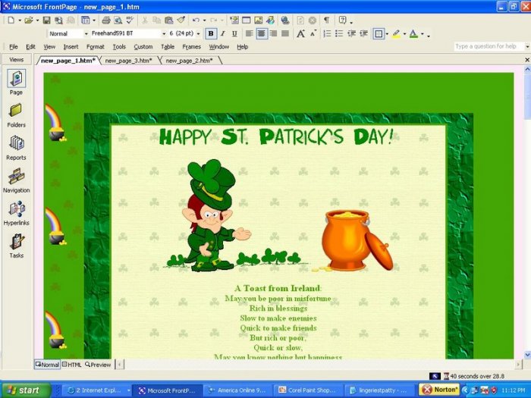Save the page with the floppy disk icon

46,20
